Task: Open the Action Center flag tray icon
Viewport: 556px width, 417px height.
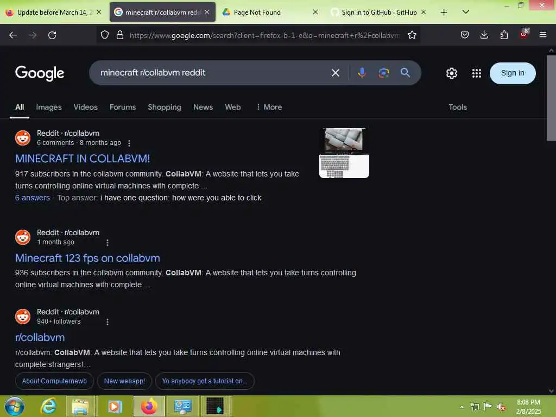Action: (488, 406)
